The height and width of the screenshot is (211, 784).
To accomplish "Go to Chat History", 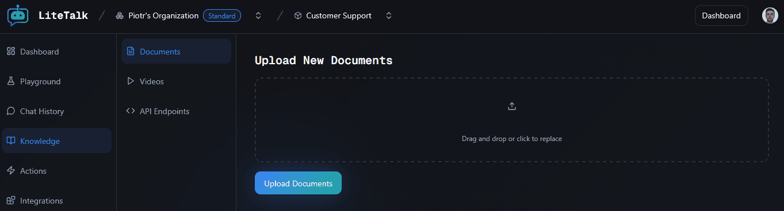I will click(56, 111).
